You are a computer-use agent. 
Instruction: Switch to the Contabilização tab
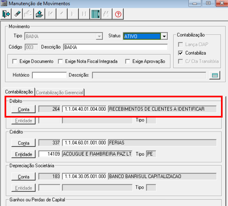(19, 92)
